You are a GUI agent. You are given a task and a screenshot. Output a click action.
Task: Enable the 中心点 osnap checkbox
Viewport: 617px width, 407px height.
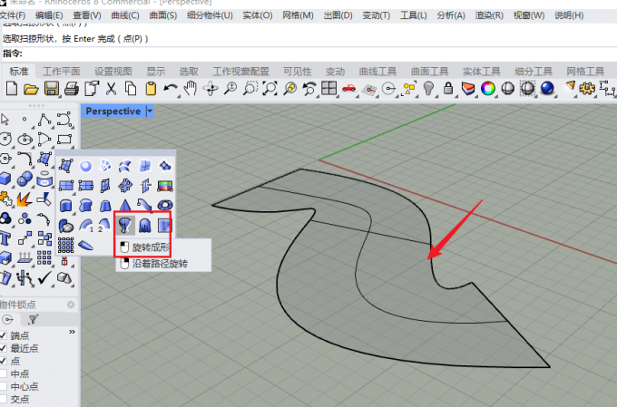[3, 386]
